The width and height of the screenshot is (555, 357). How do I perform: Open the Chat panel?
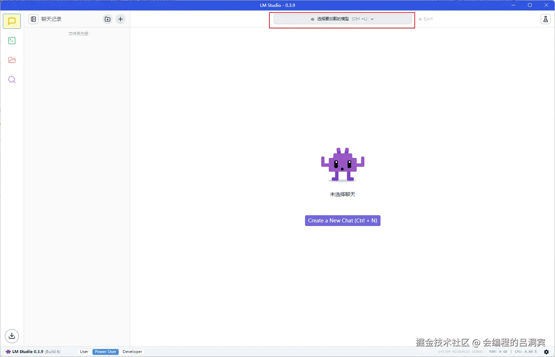tap(12, 21)
